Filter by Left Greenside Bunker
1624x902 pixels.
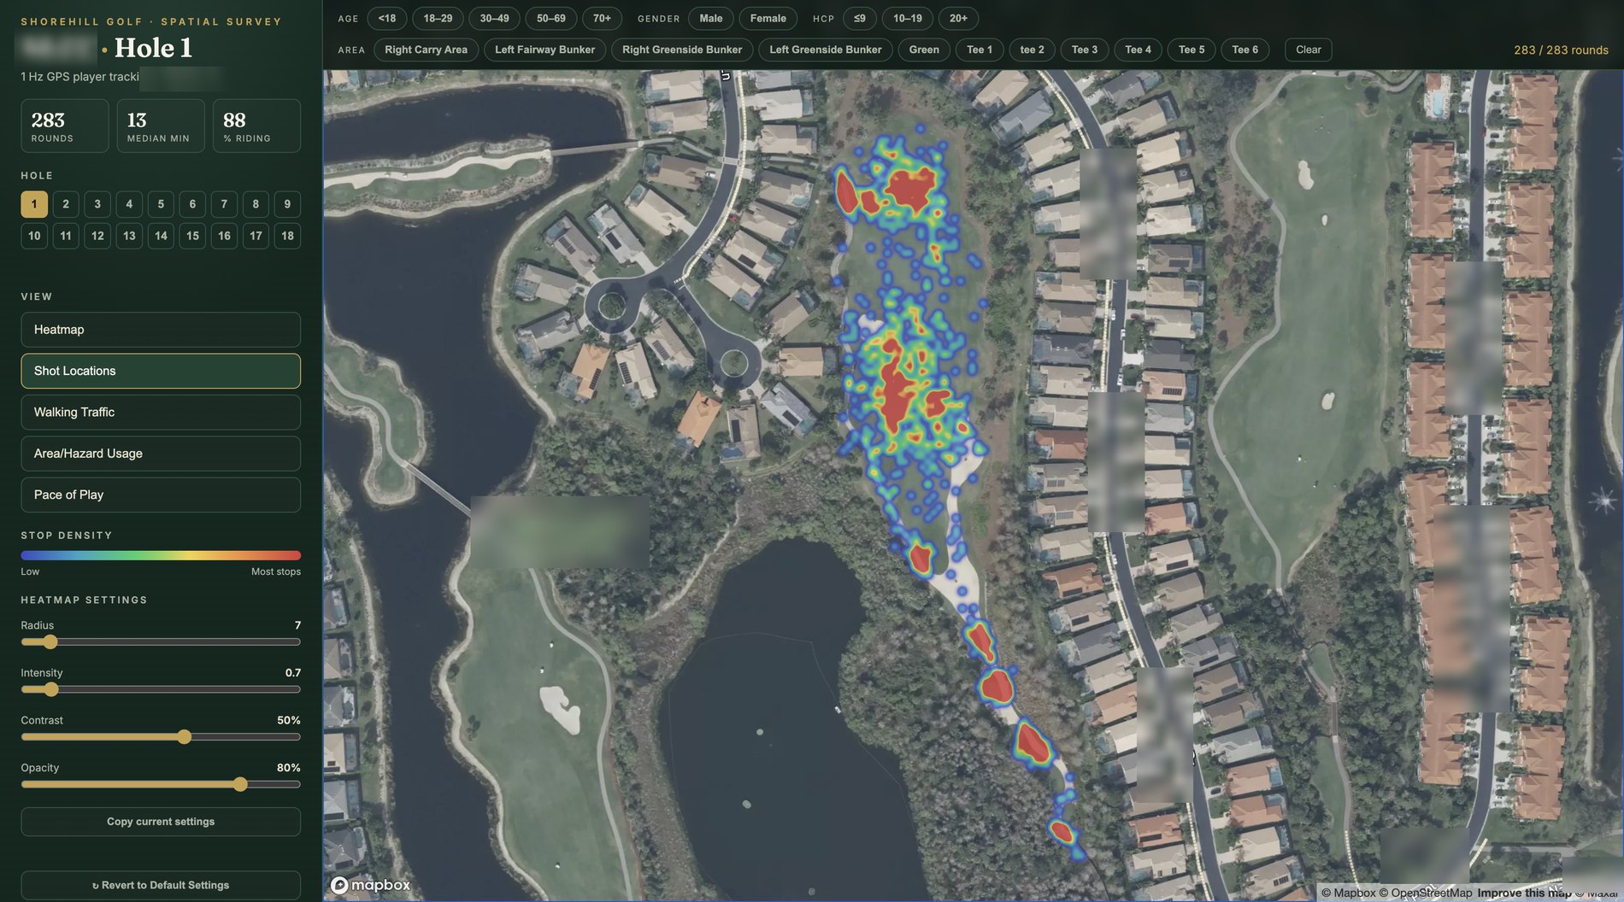coord(825,50)
